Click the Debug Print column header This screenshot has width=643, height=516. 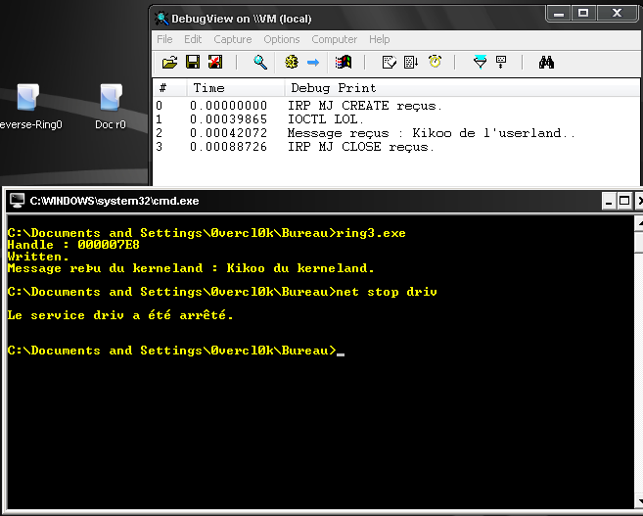tap(462, 88)
